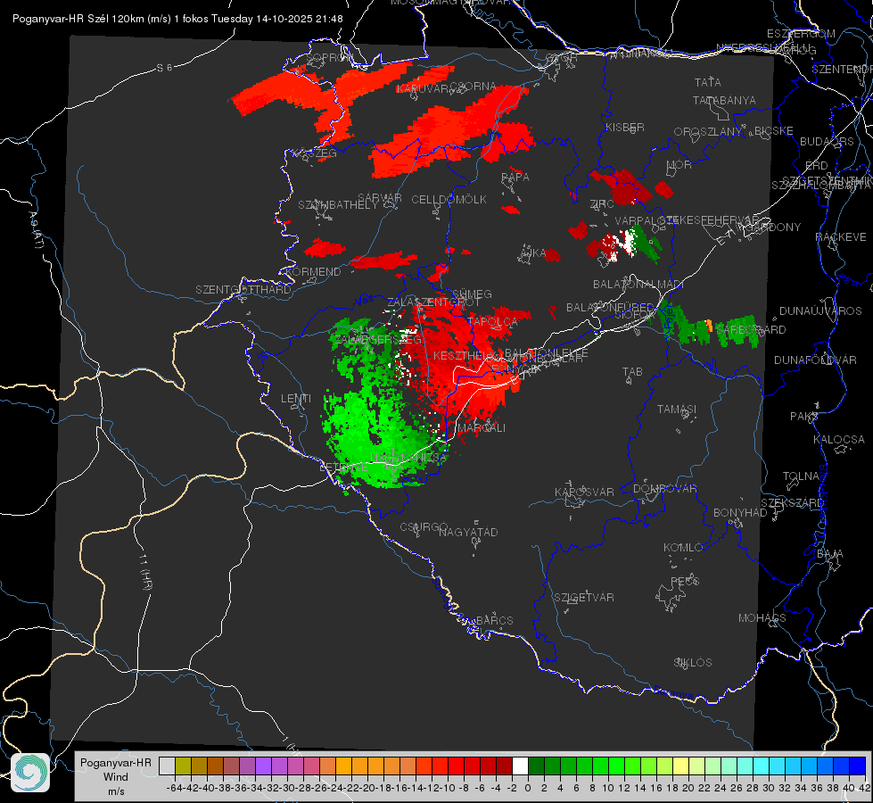Click the BICSKE city label

point(774,131)
